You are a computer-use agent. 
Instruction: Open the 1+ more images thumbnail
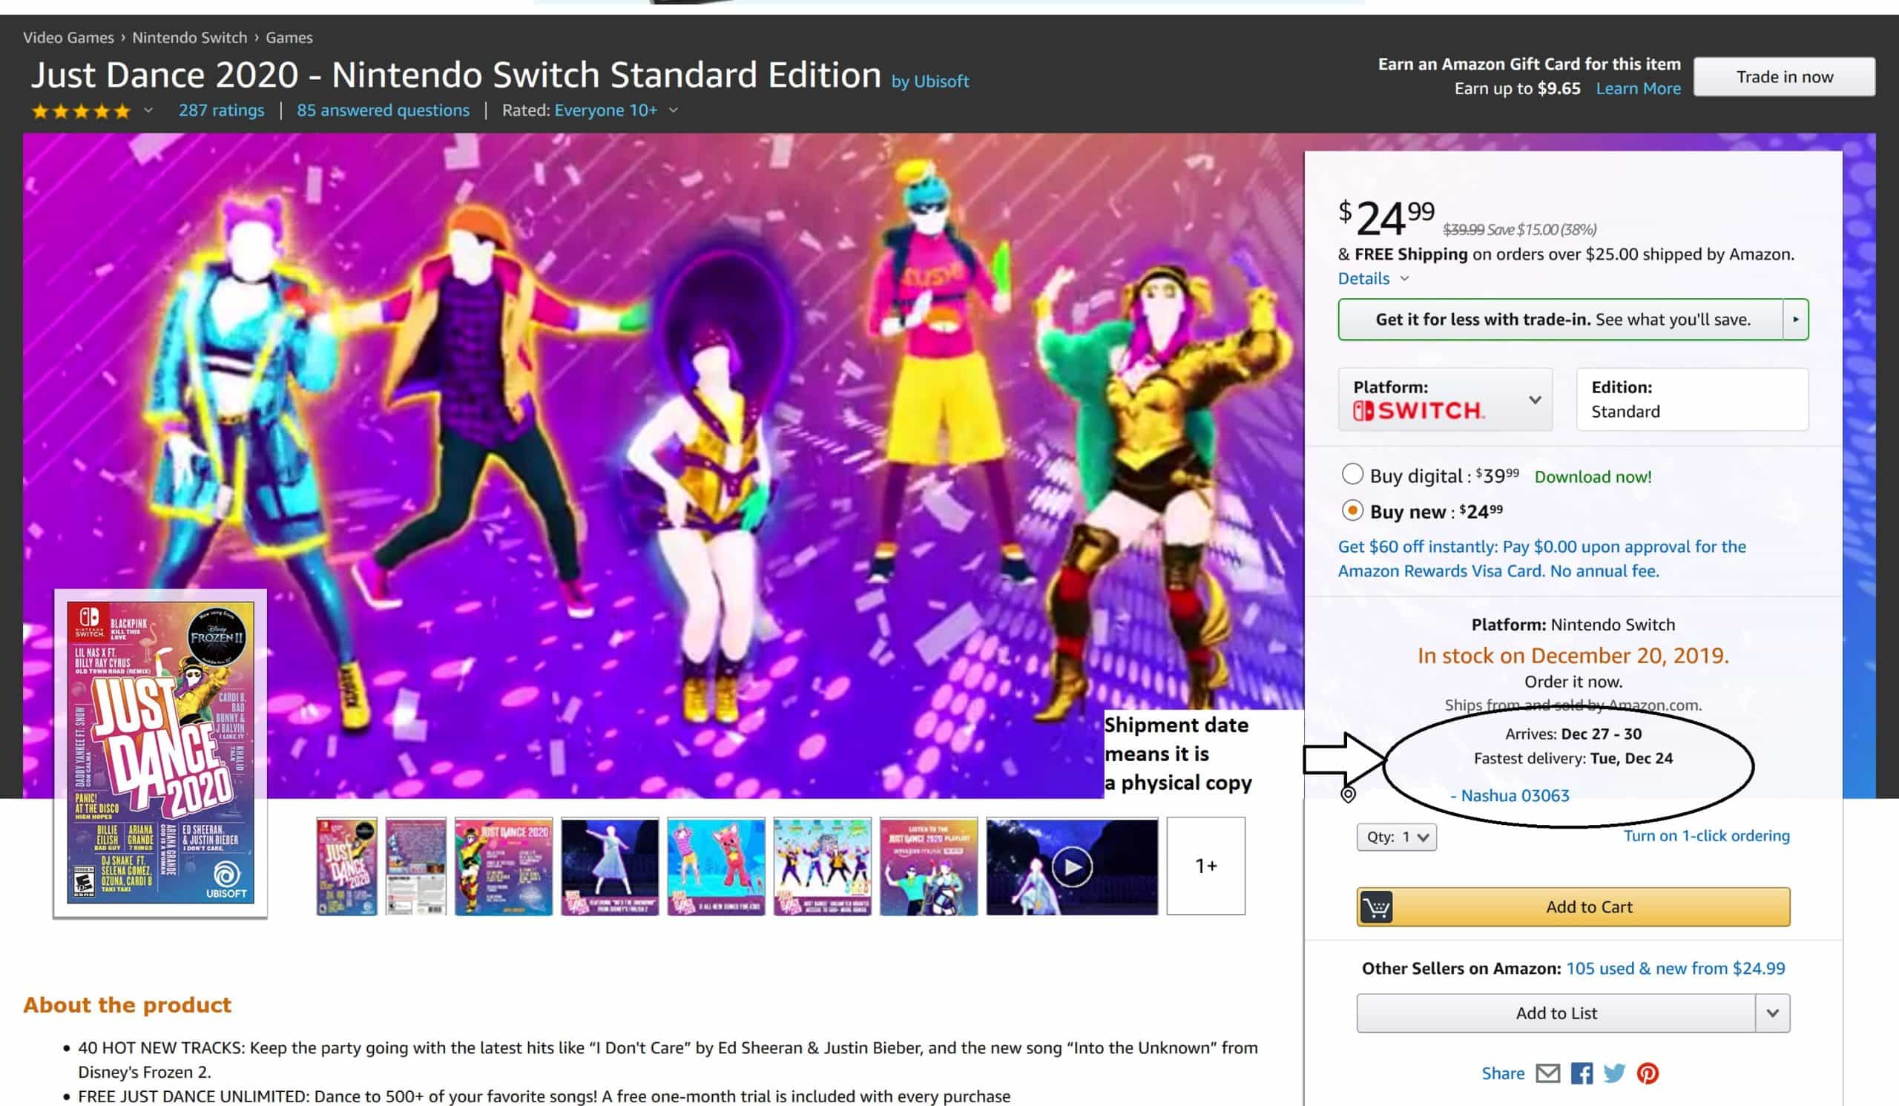coord(1205,866)
